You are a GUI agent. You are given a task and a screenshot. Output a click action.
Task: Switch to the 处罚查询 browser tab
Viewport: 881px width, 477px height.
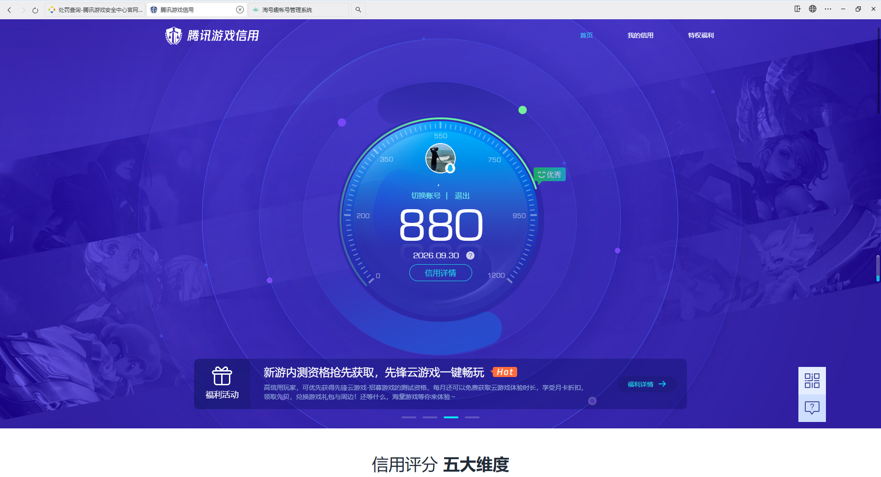[95, 10]
